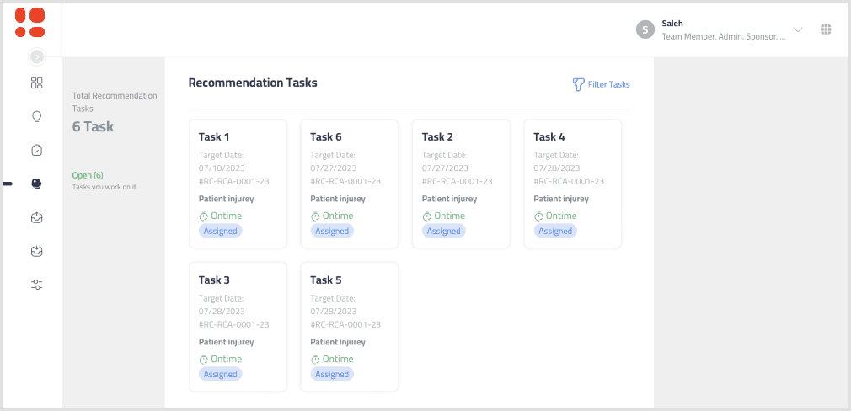851x411 pixels.
Task: Open the Task 3 card title
Action: [214, 280]
